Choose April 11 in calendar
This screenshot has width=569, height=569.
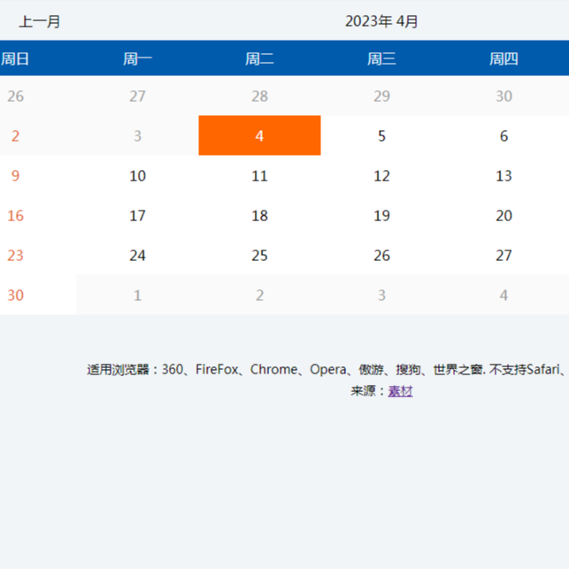click(x=259, y=175)
